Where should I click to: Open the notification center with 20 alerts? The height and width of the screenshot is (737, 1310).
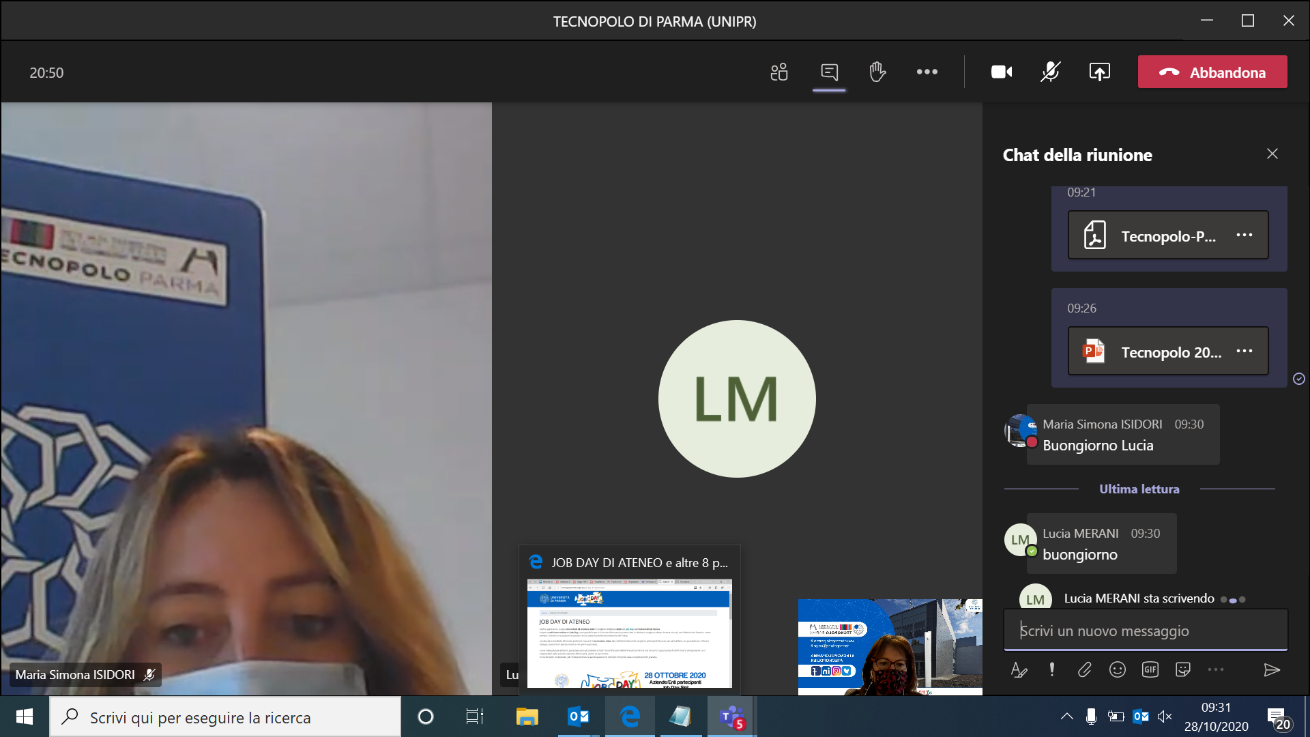1278,718
